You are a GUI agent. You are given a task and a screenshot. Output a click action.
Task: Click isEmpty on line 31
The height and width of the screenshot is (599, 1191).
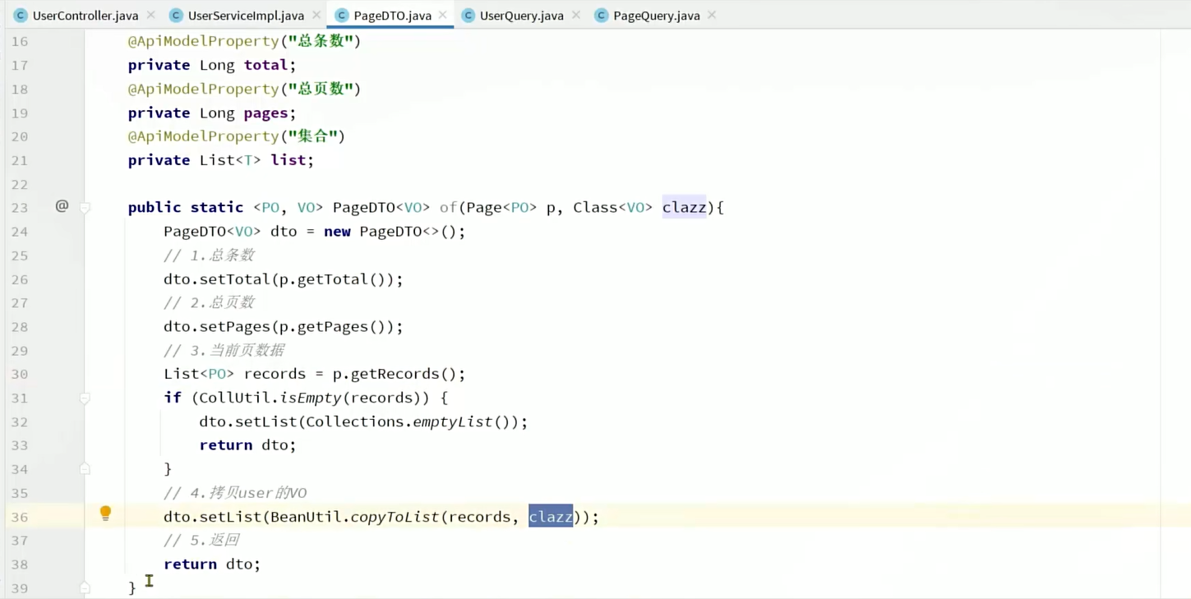[310, 398]
